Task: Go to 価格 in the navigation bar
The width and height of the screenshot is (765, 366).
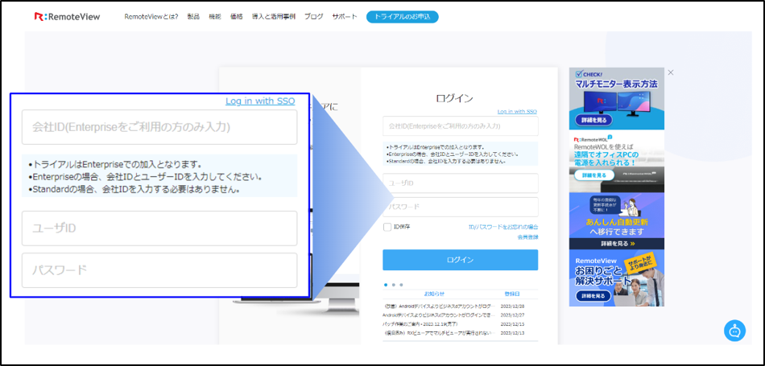Action: tap(236, 17)
